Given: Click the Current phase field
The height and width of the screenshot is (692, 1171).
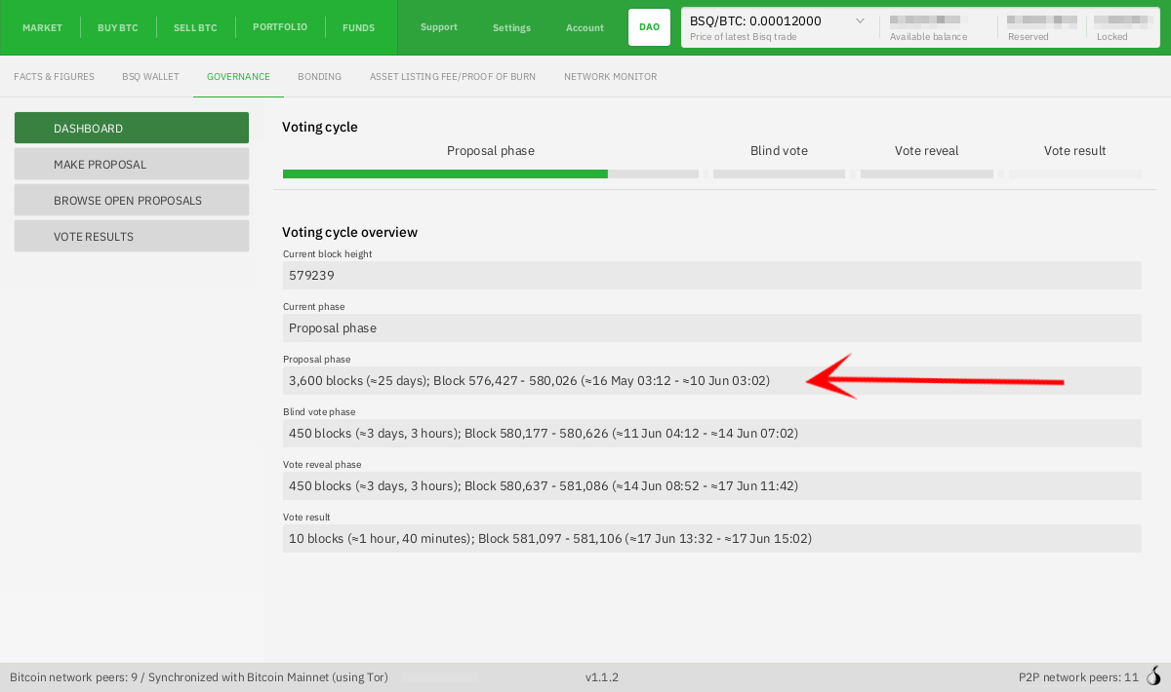Looking at the screenshot, I should coord(712,328).
